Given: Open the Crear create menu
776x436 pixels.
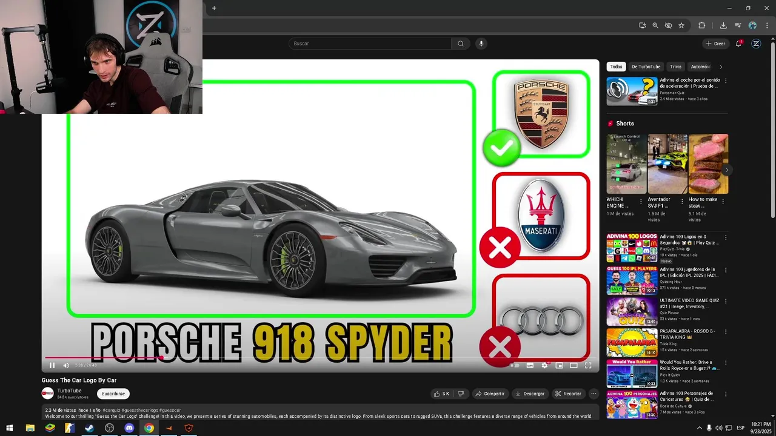Looking at the screenshot, I should (715, 44).
